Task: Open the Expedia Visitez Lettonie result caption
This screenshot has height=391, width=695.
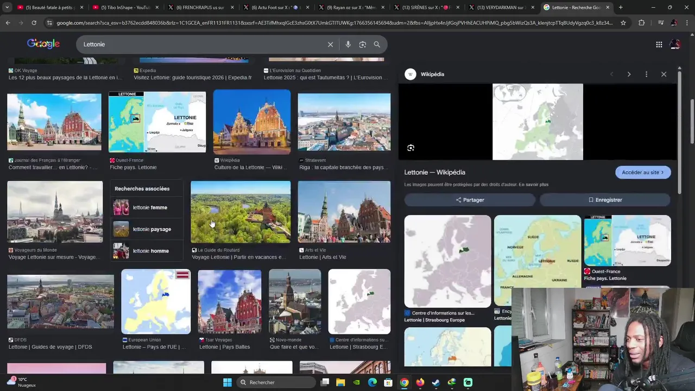Action: (x=193, y=78)
